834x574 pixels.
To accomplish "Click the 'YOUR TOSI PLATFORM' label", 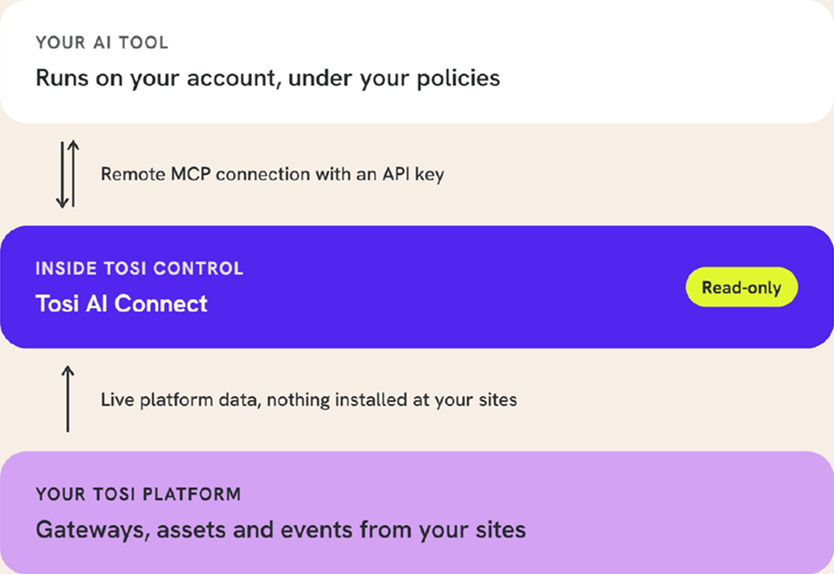I will tap(138, 494).
